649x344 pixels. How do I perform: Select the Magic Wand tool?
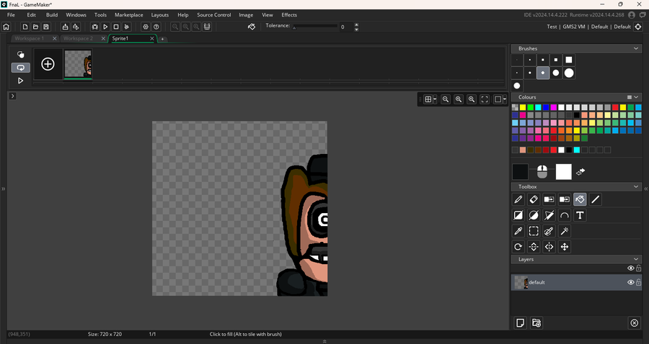[565, 231]
